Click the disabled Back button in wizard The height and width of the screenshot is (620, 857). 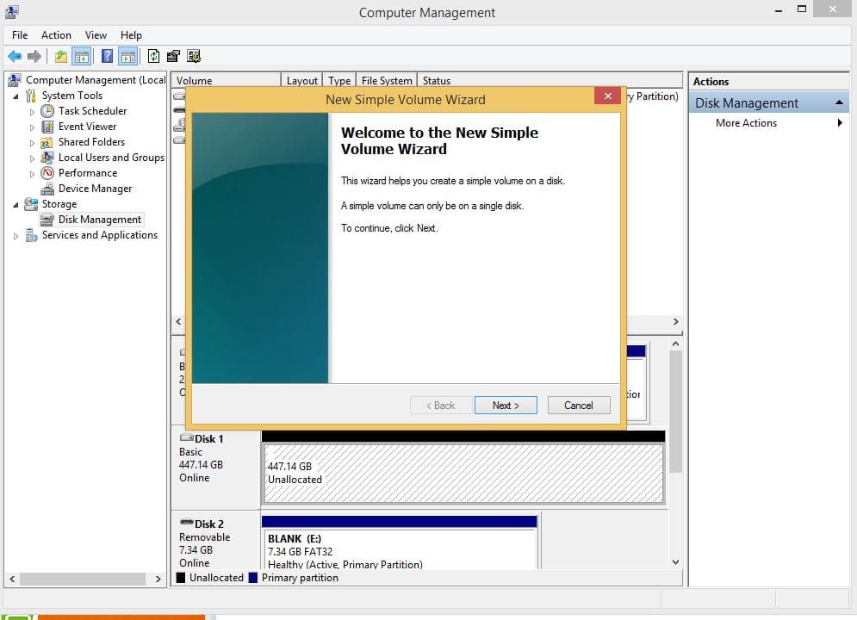pyautogui.click(x=440, y=406)
